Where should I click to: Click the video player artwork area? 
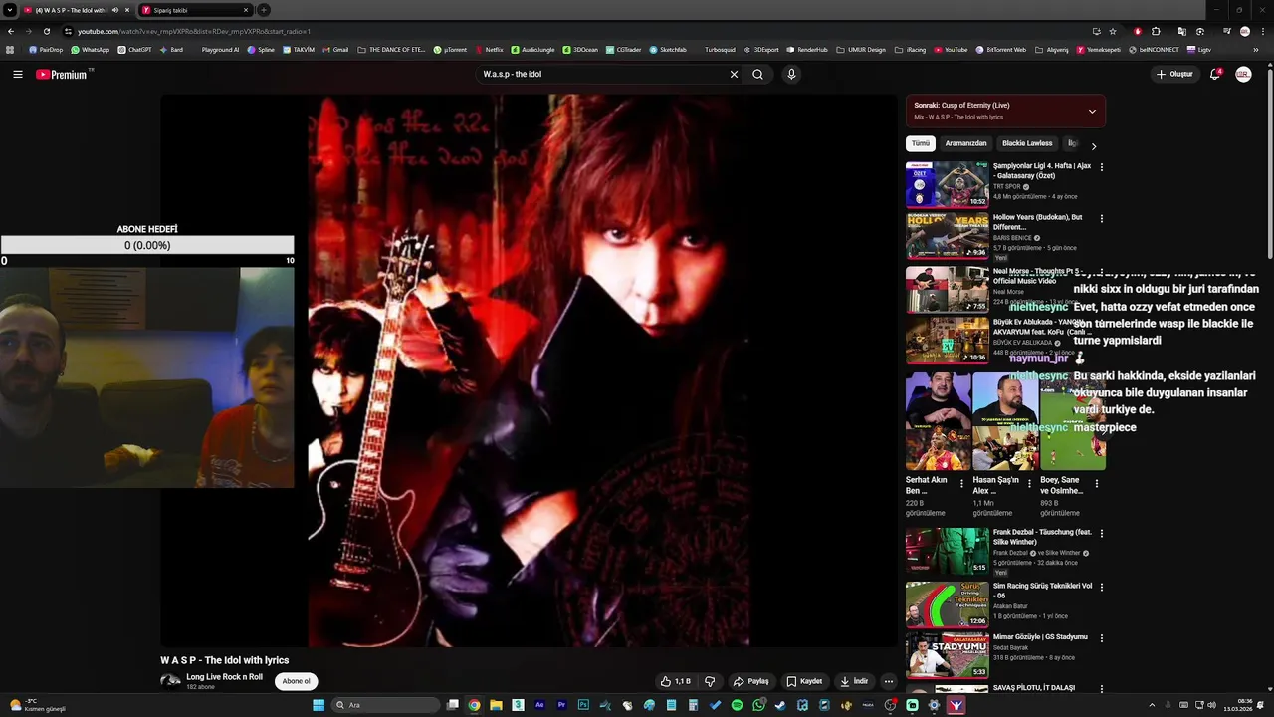[529, 370]
